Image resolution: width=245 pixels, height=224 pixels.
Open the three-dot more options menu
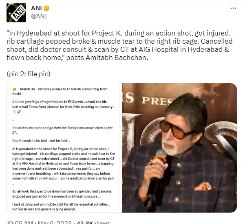pyautogui.click(x=233, y=8)
